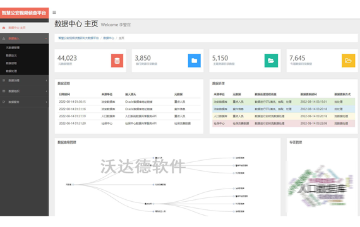Click the blue folder icon on 3,850 card
Image resolution: width=360 pixels, height=227 pixels.
point(195,61)
